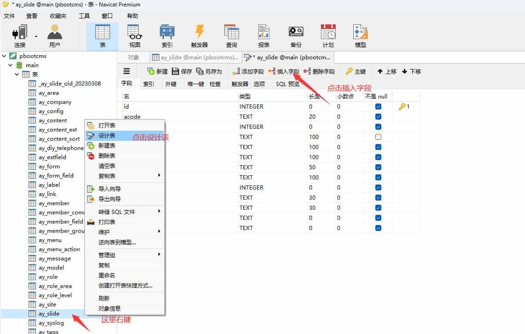Screen dimensions: 525x334
Task: Uncheck 不是 null for the acode field
Action: click(378, 116)
